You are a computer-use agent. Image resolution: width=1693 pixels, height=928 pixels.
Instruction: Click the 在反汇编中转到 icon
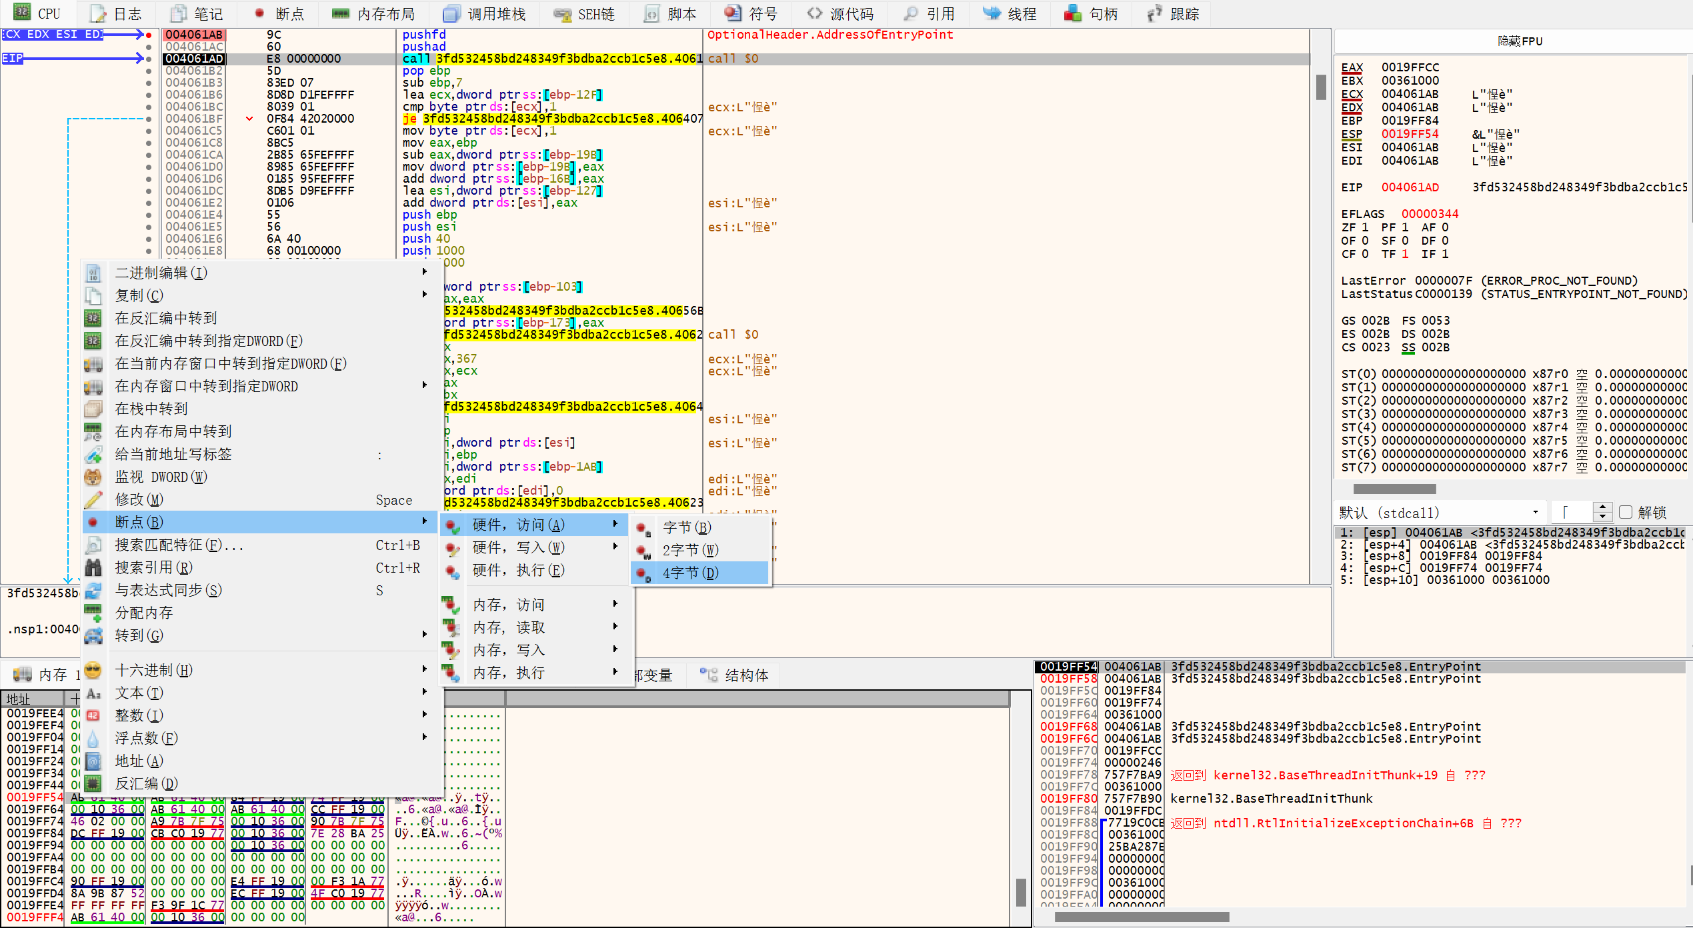(93, 318)
